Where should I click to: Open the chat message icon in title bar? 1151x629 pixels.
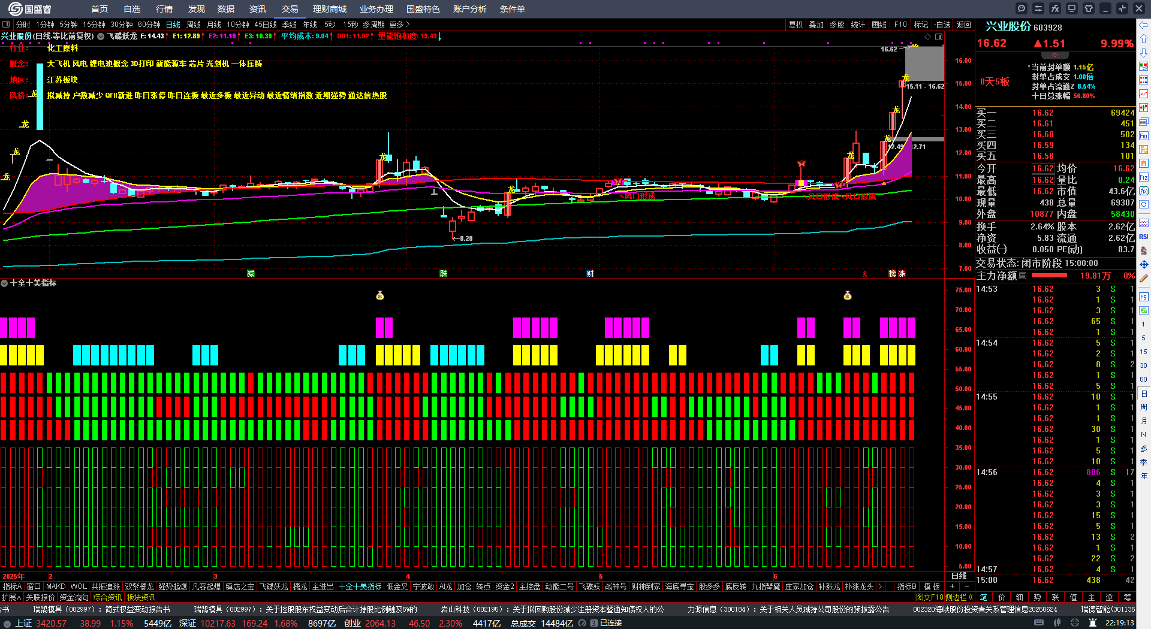point(1022,8)
